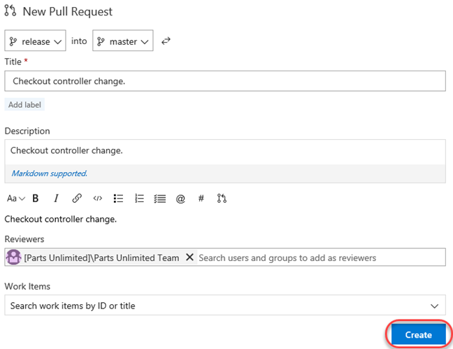Mention a person with the @ icon
453x349 pixels.
coord(180,199)
